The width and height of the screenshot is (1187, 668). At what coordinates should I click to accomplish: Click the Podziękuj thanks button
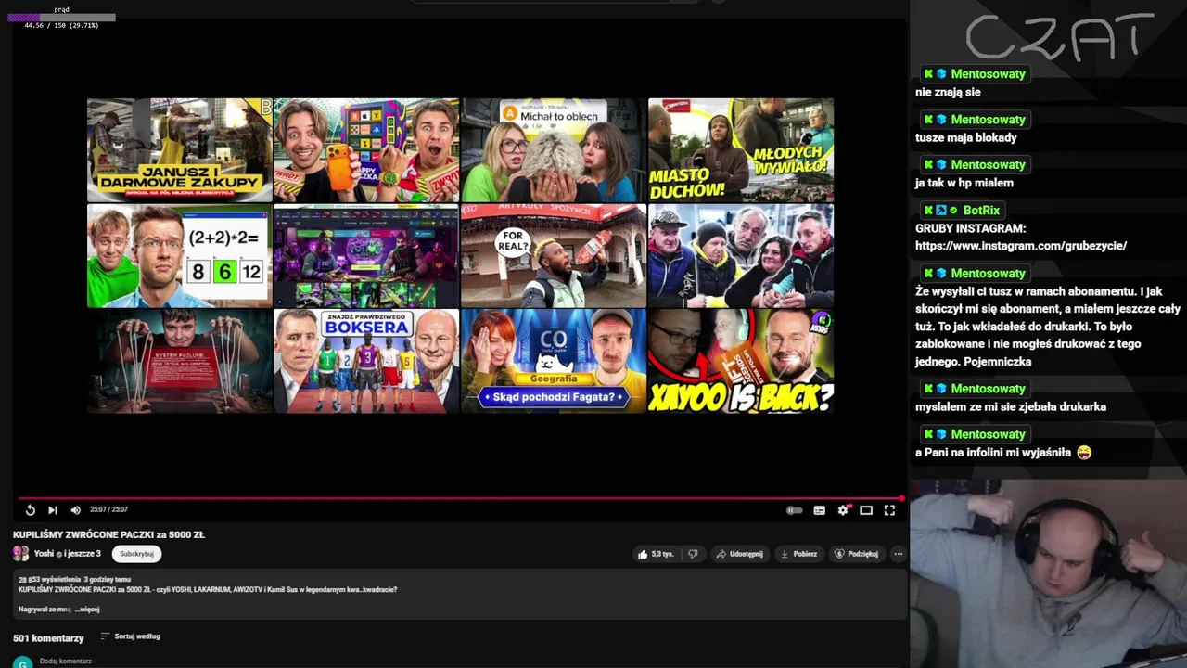856,554
